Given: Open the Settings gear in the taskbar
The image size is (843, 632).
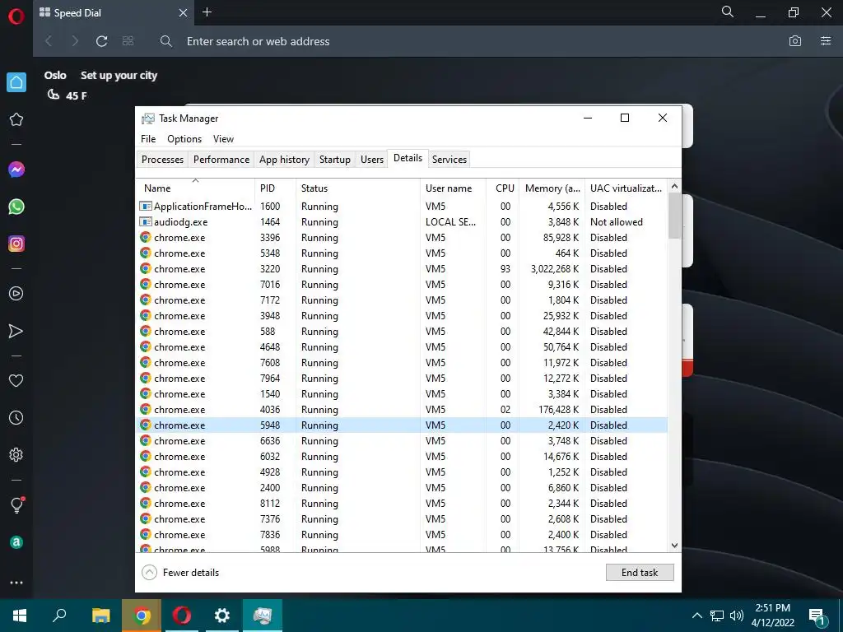Looking at the screenshot, I should [222, 616].
